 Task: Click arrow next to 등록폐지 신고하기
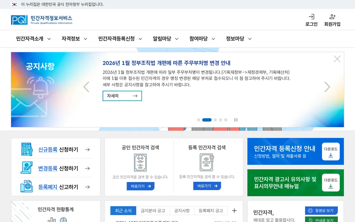(x=87, y=187)
